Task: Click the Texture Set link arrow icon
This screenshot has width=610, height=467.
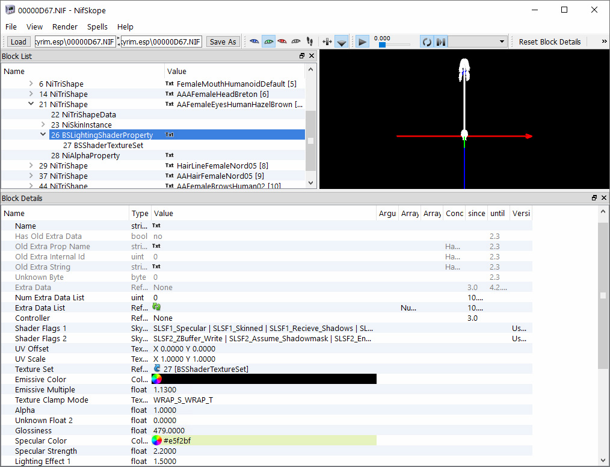Action: pos(158,368)
